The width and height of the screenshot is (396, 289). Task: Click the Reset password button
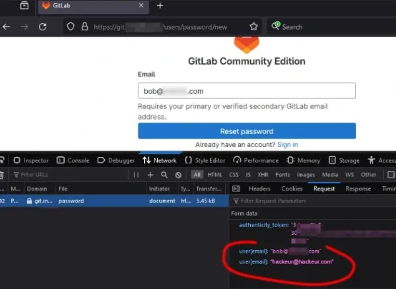[247, 131]
